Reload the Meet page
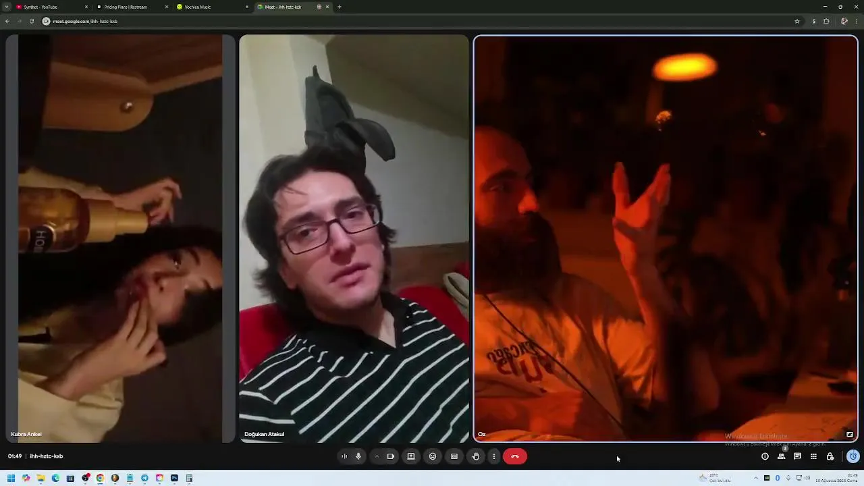The height and width of the screenshot is (486, 864). 31,21
